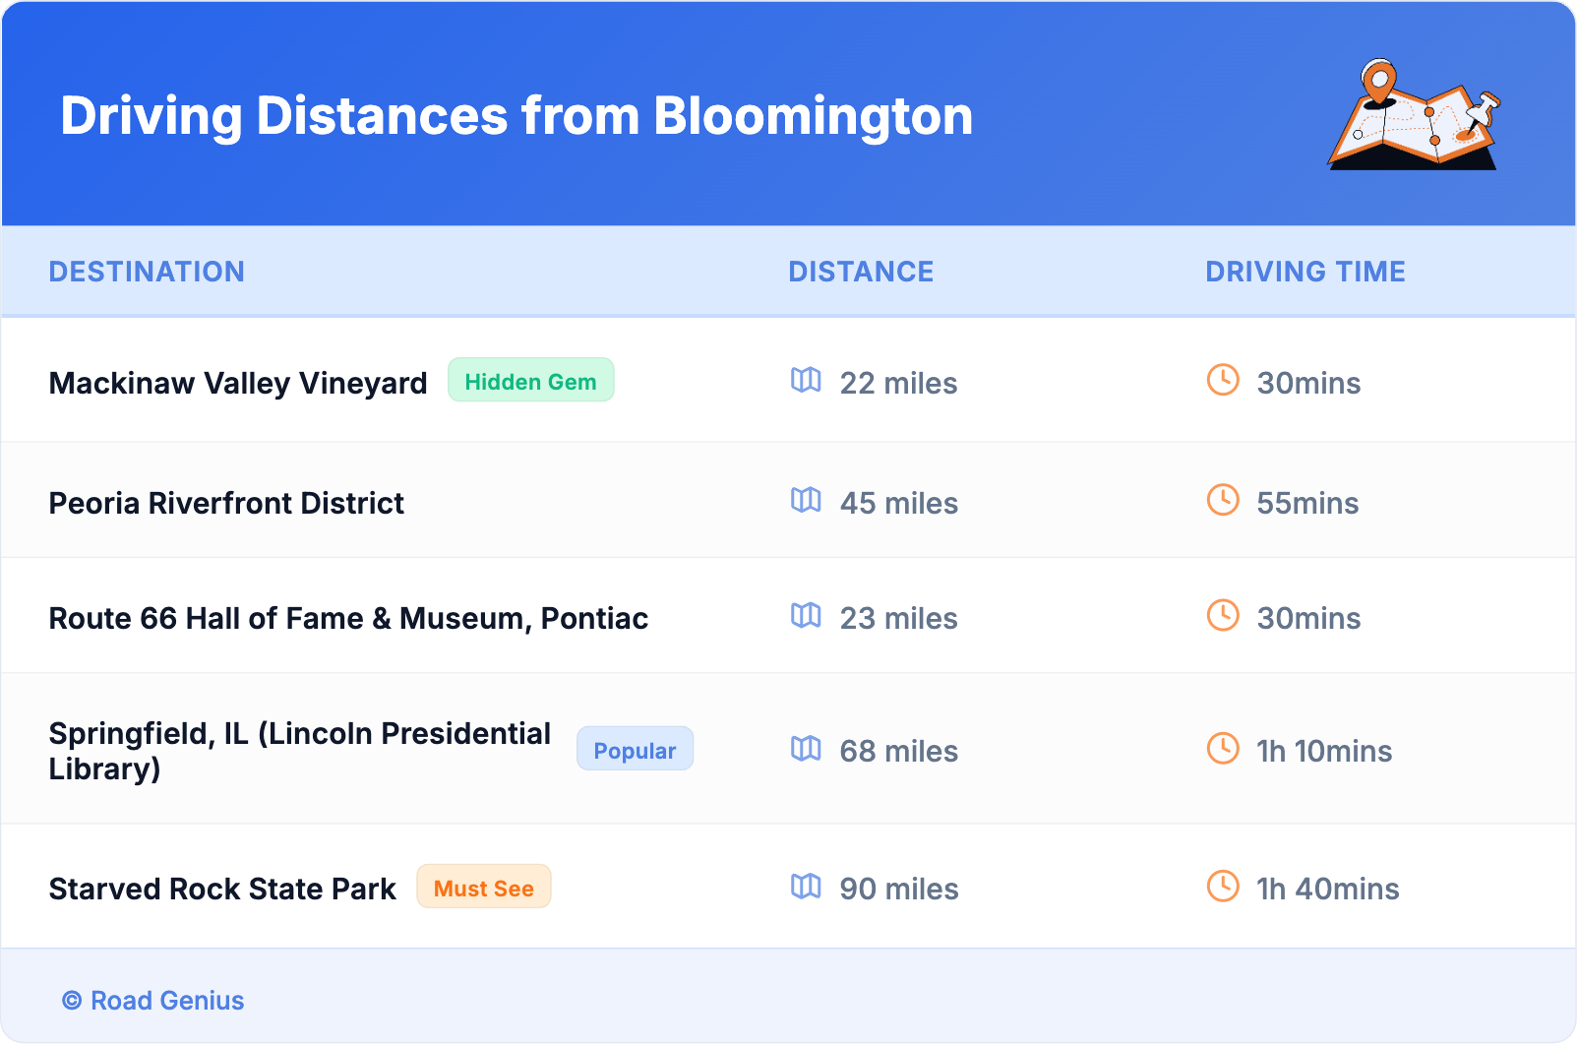This screenshot has width=1578, height=1045.
Task: Click the map icon beside 45 miles
Action: [806, 500]
